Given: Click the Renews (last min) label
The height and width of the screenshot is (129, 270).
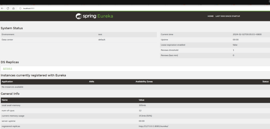Looking at the screenshot, I should (169, 56).
